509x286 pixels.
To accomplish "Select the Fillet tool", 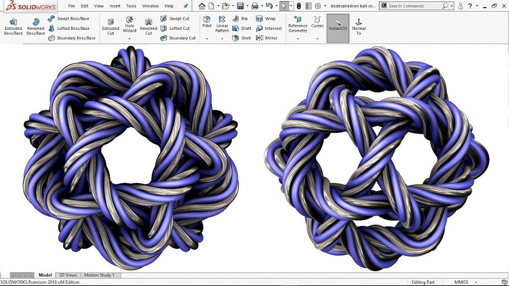I will (x=207, y=22).
